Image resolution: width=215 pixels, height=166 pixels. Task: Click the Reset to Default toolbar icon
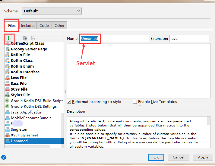[33, 38]
